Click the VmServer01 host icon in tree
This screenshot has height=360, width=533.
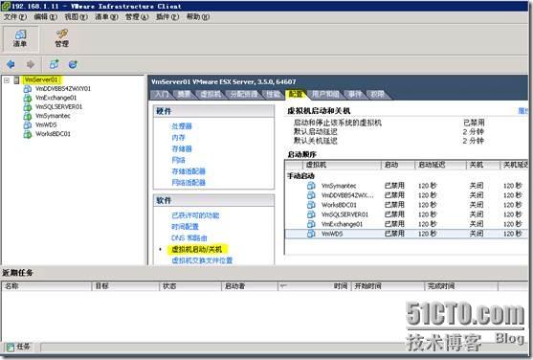point(16,80)
